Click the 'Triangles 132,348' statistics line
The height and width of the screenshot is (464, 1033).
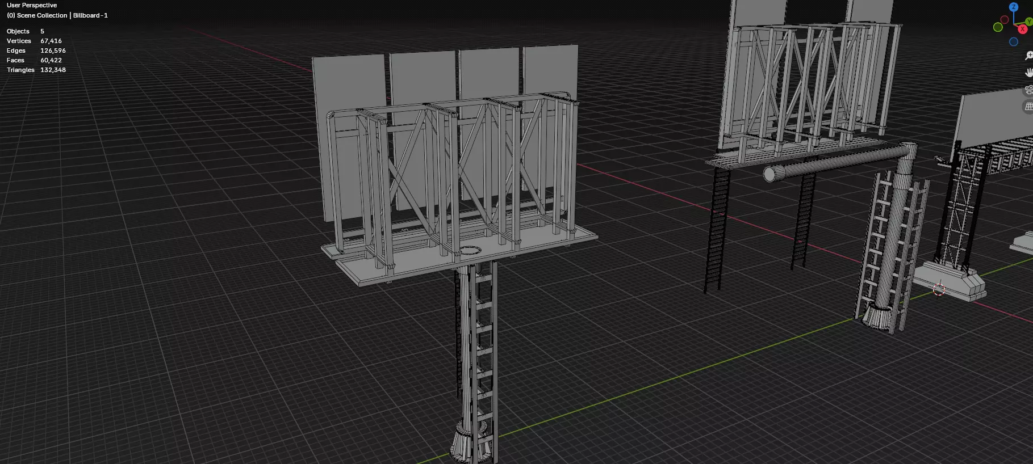(x=36, y=70)
